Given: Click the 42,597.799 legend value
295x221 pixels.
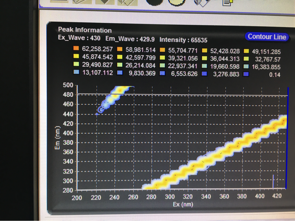Looking at the screenshot, I should click(x=140, y=58).
